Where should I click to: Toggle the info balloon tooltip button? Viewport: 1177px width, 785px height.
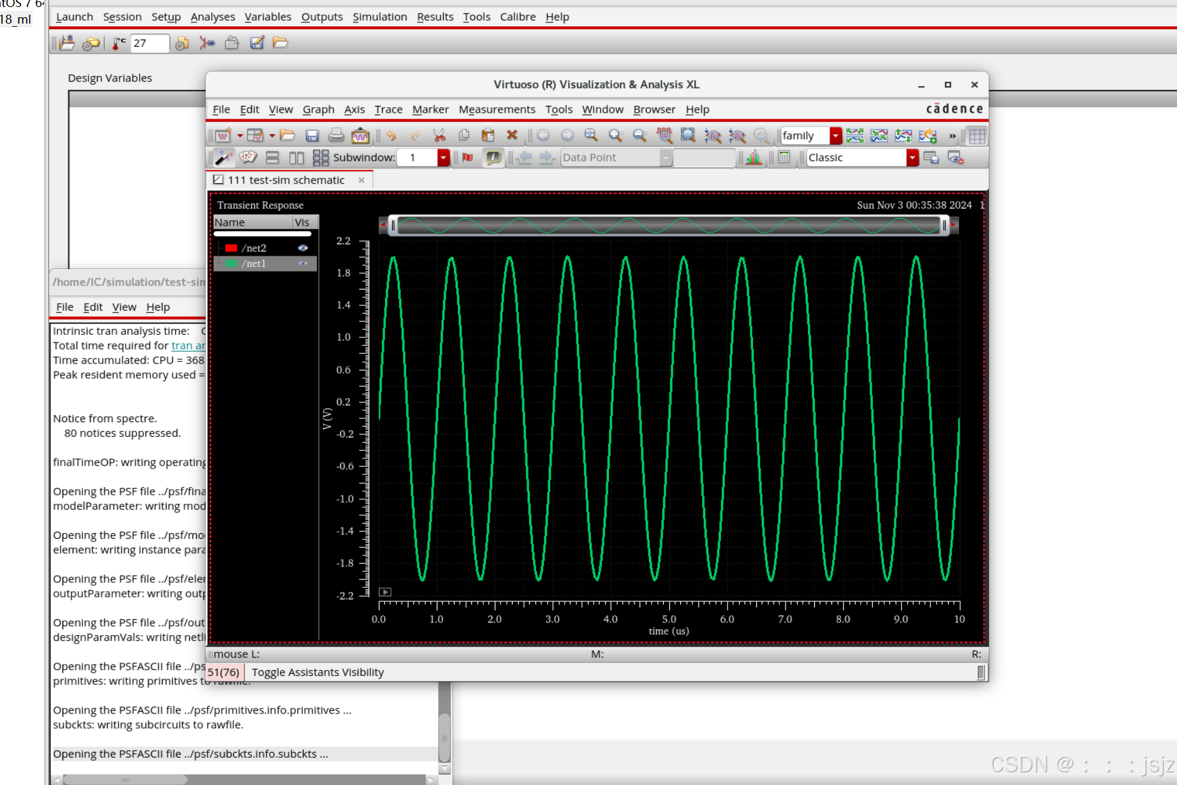tap(493, 158)
